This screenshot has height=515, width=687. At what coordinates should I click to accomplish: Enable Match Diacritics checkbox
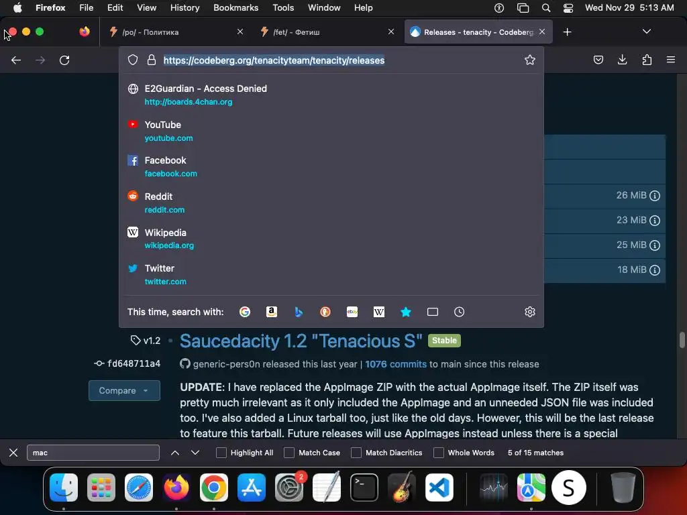tap(356, 453)
